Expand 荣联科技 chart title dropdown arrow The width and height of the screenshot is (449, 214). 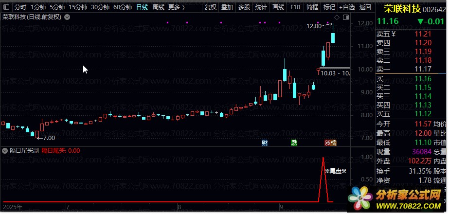coord(67,17)
